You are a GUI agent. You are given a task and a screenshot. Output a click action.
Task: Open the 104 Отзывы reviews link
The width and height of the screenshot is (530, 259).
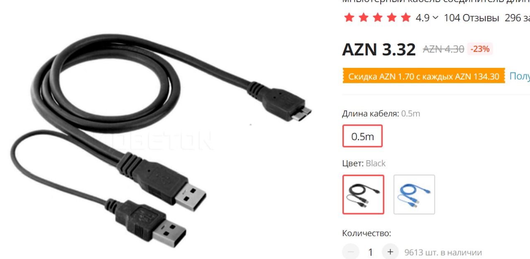click(471, 18)
